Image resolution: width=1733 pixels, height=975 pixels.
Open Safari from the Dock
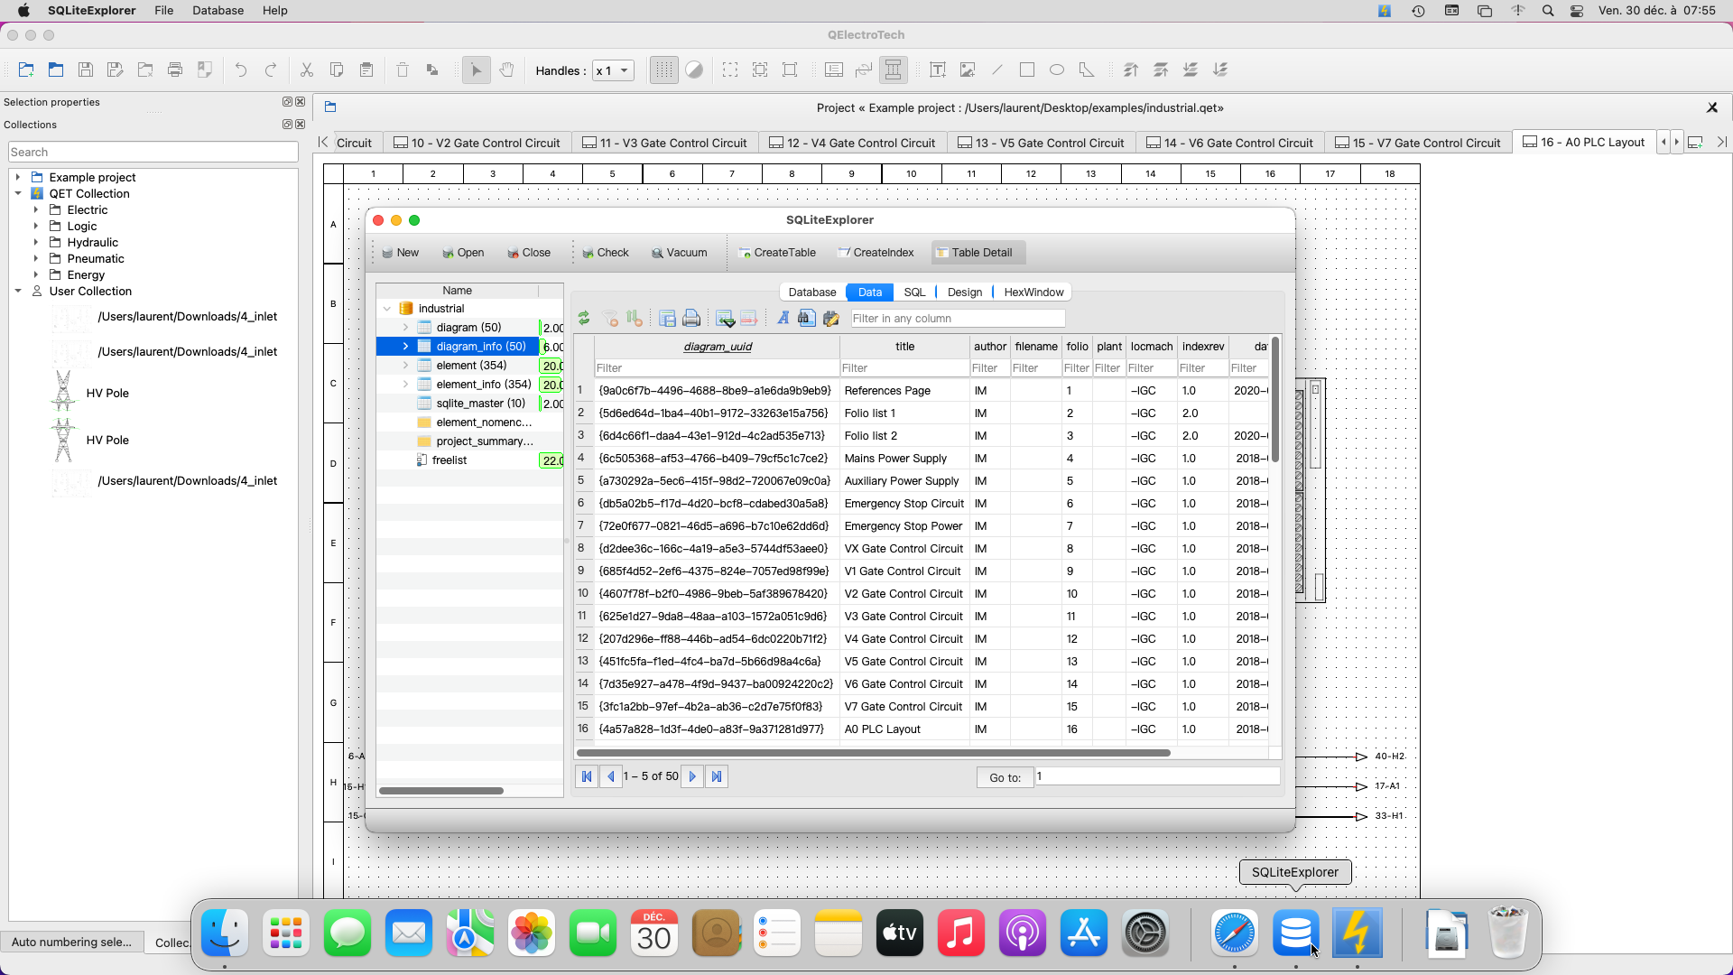pyautogui.click(x=1234, y=933)
